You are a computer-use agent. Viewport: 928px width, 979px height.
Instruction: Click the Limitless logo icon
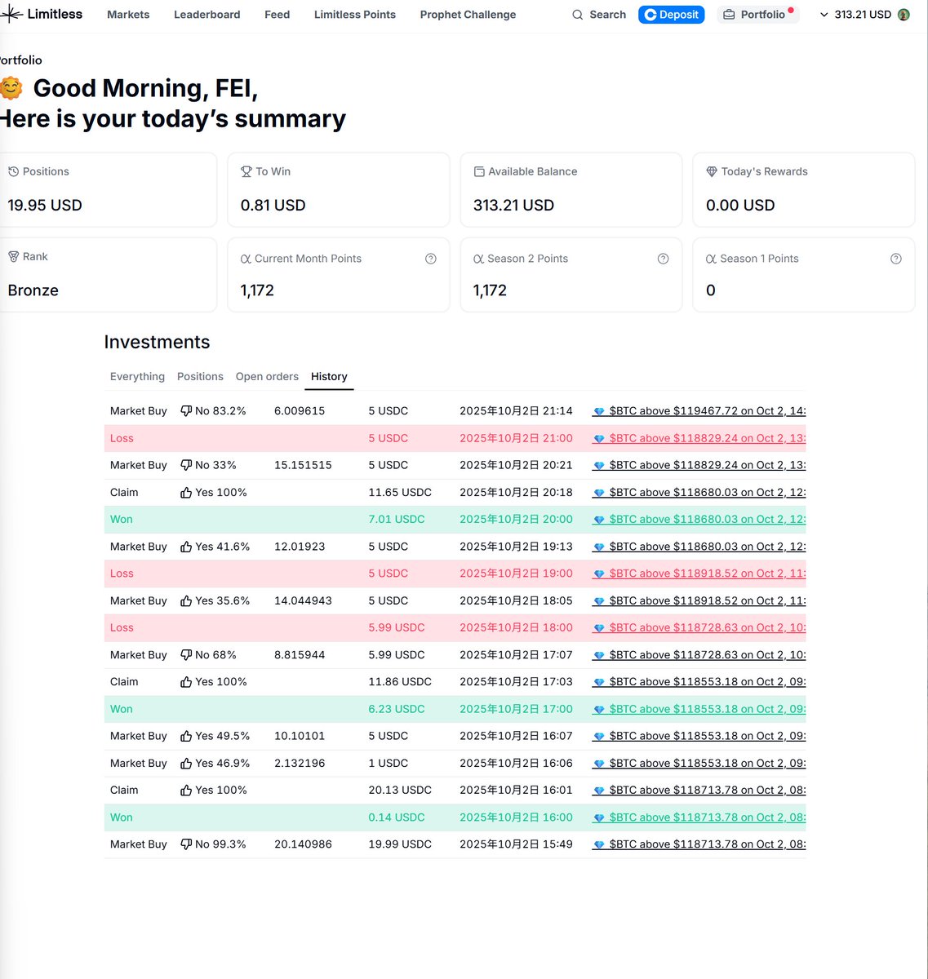[11, 15]
